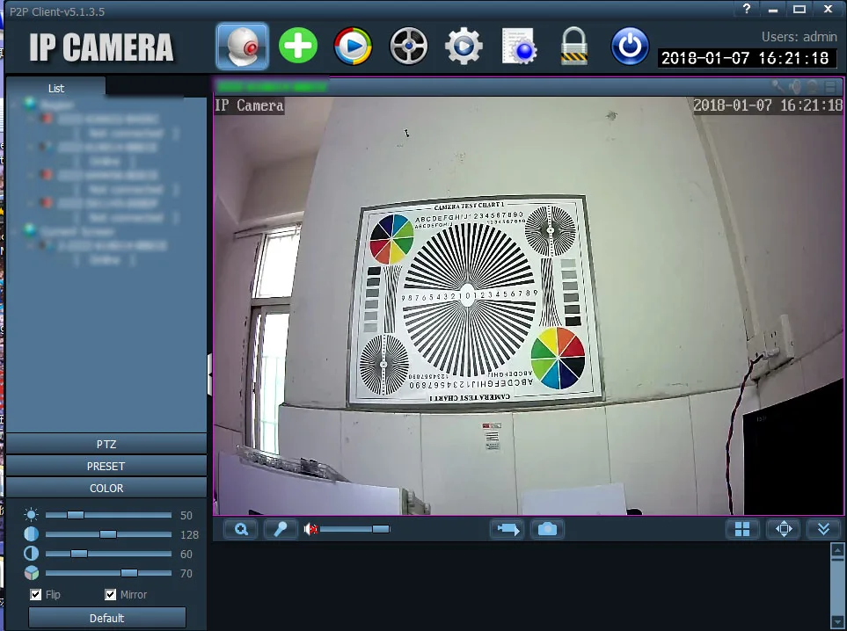Unmute the speaker audio icon
Image resolution: width=847 pixels, height=631 pixels.
(x=310, y=530)
